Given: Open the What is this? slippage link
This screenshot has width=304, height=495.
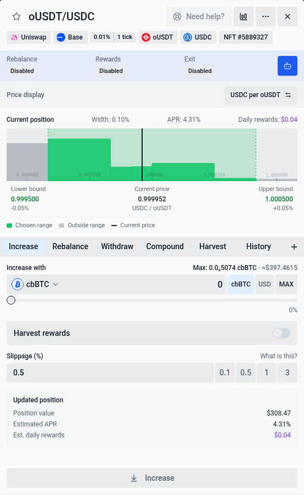Looking at the screenshot, I should point(278,356).
